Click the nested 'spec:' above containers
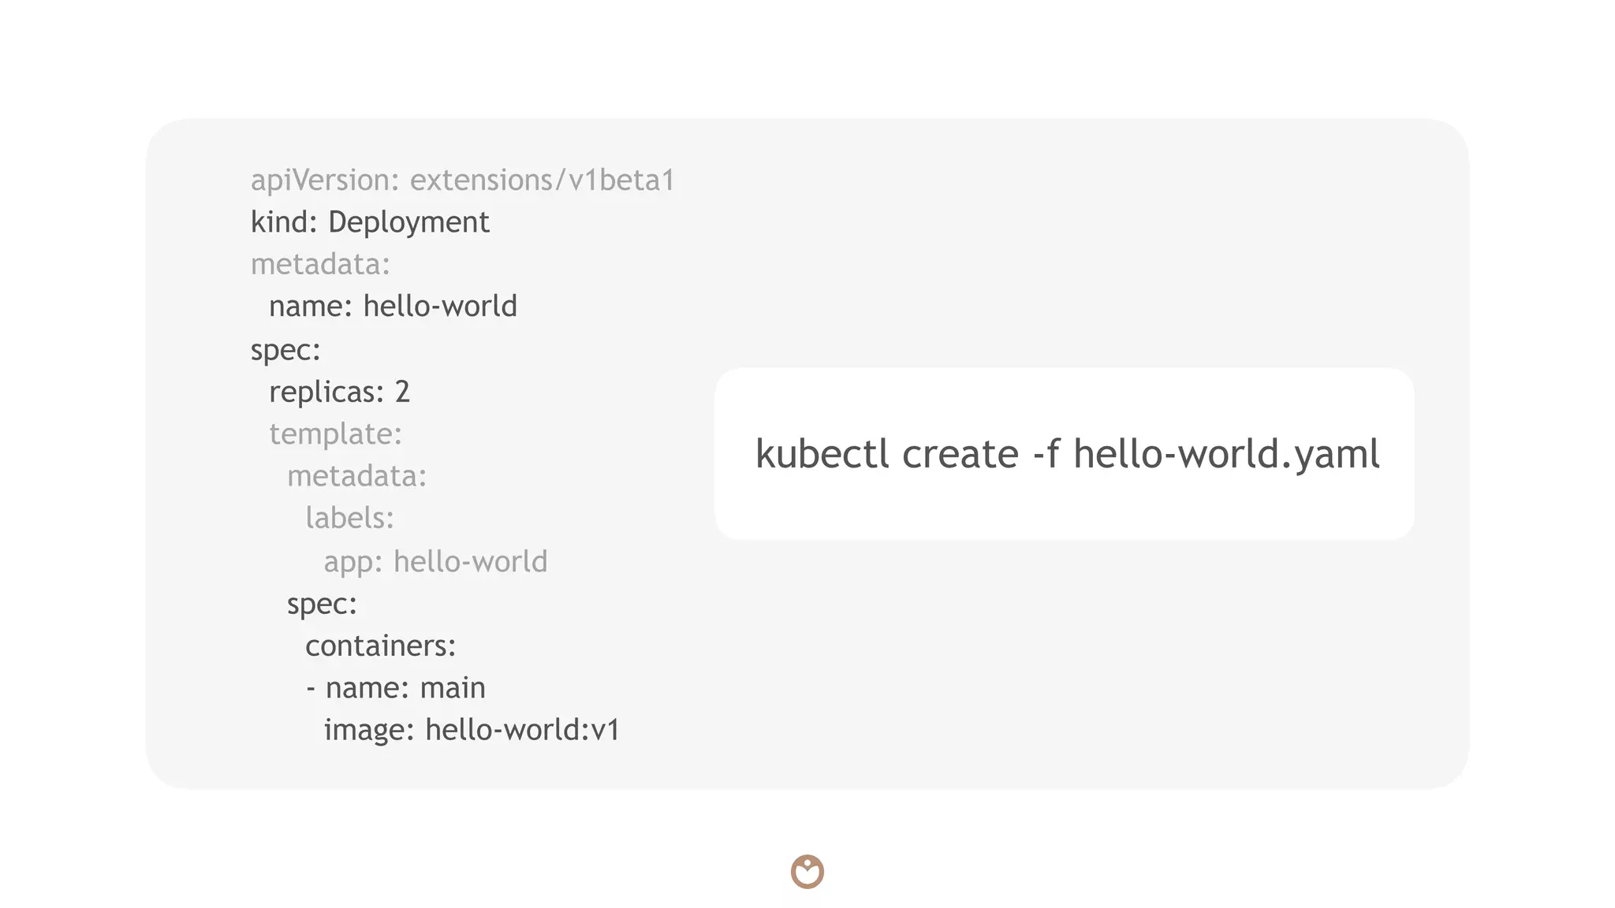Viewport: 1615px width, 908px height. pos(322,605)
